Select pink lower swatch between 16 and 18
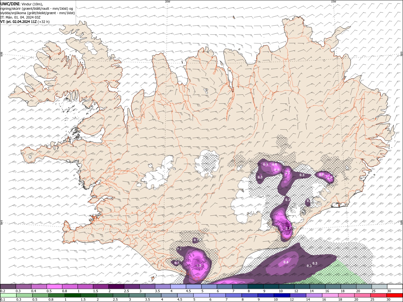Viewport: 403px width, 302px height. (331, 295)
